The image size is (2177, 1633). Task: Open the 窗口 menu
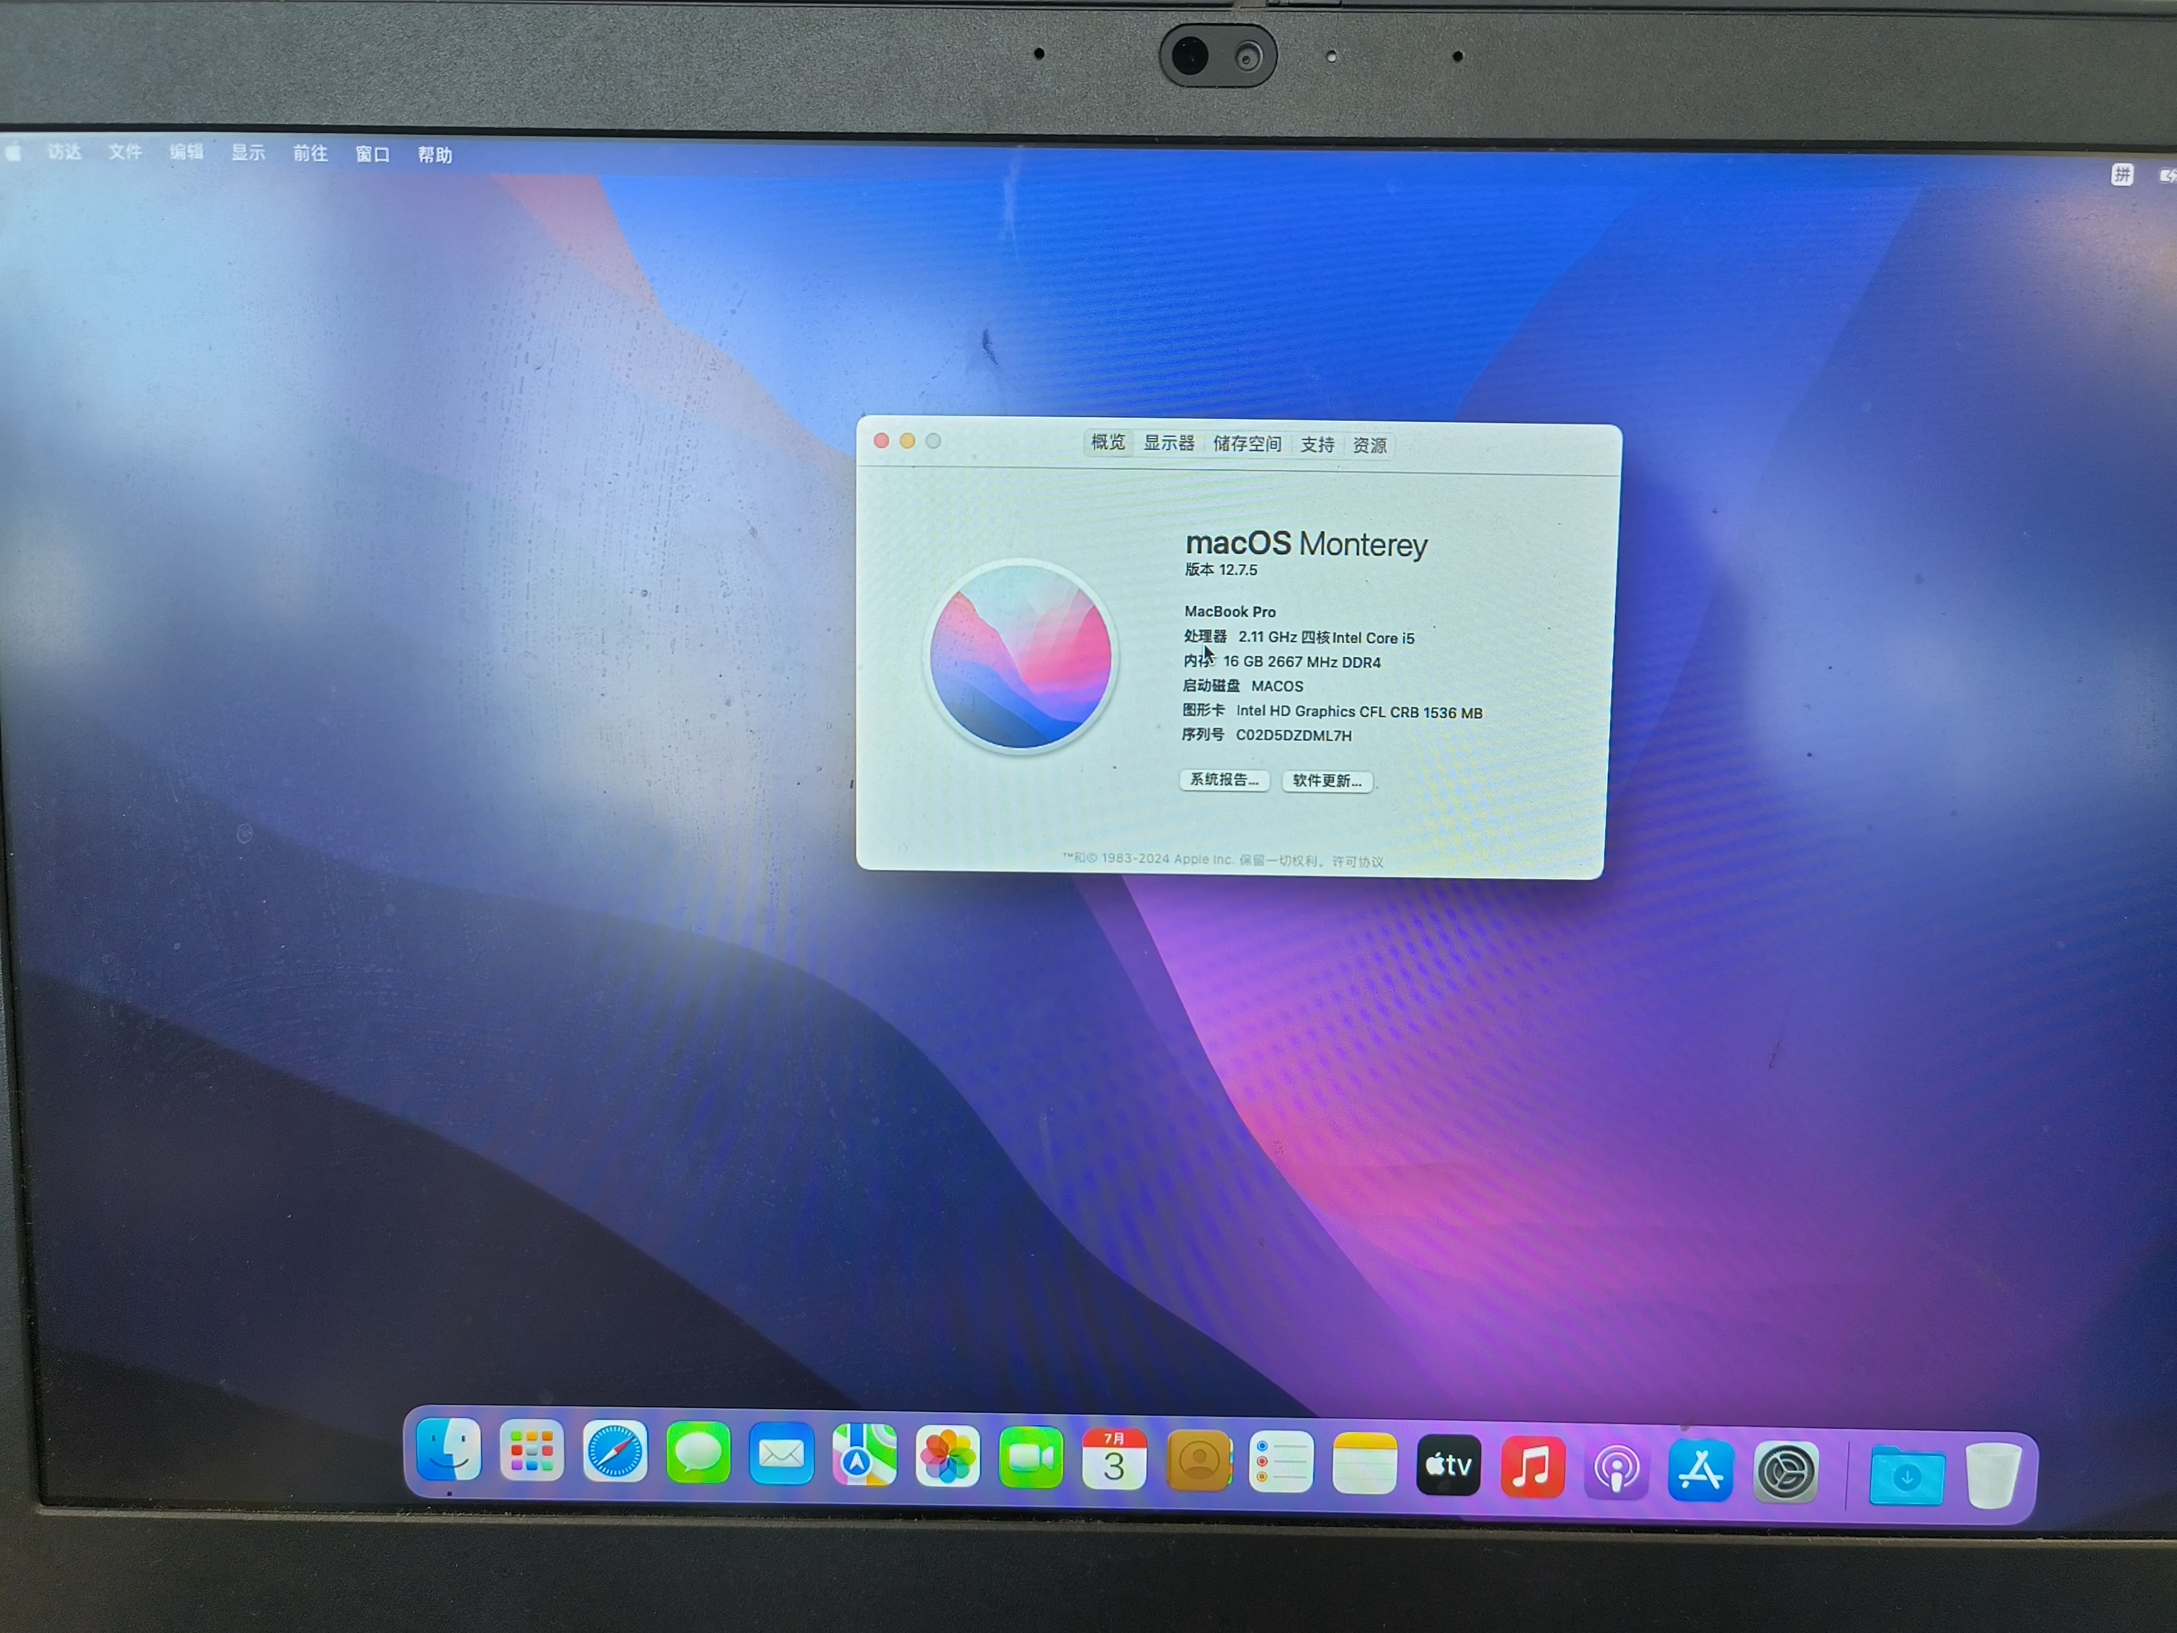pyautogui.click(x=372, y=155)
